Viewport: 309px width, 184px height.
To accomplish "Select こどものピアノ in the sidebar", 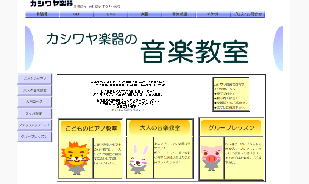I will (x=34, y=79).
